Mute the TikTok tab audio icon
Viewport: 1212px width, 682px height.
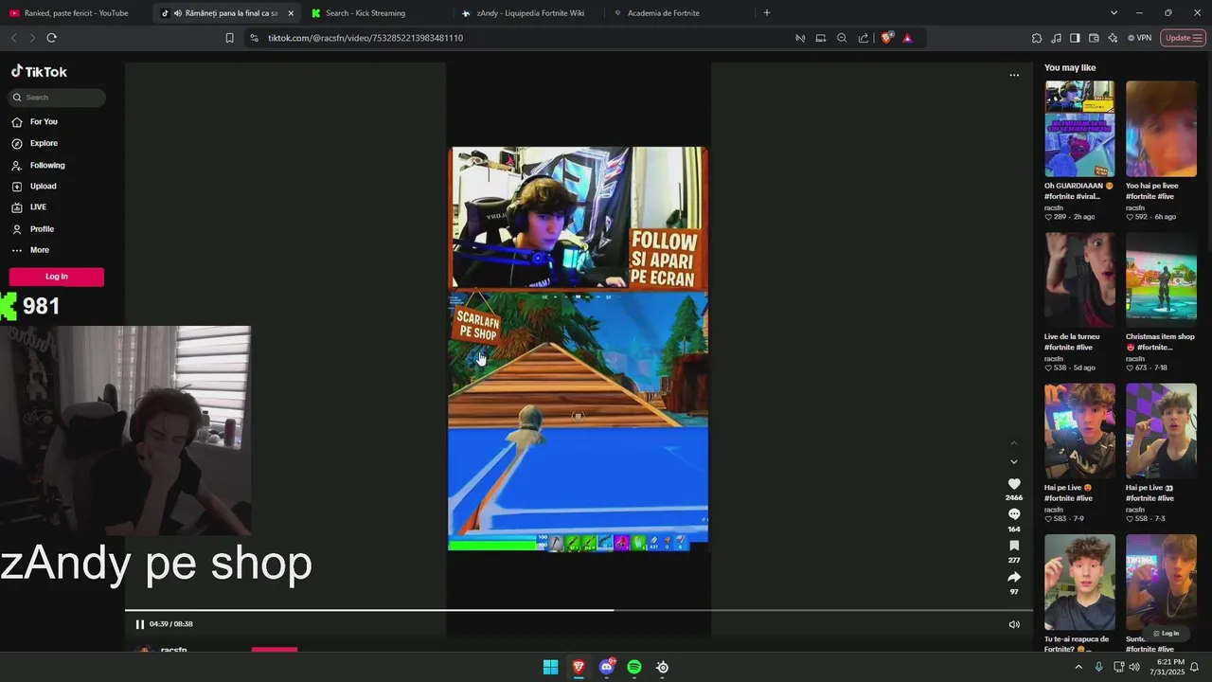point(178,13)
